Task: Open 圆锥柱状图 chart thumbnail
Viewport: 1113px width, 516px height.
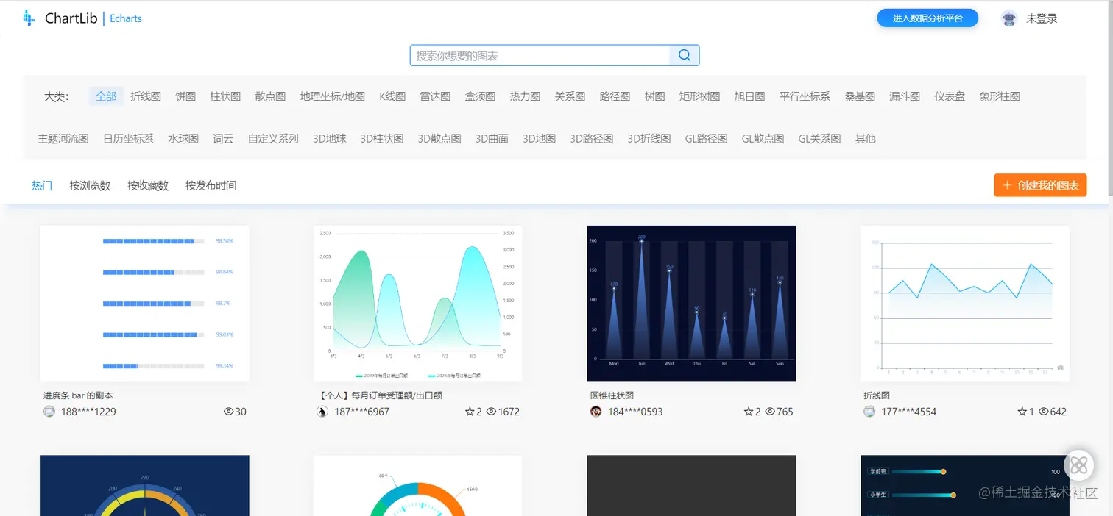Action: click(692, 304)
